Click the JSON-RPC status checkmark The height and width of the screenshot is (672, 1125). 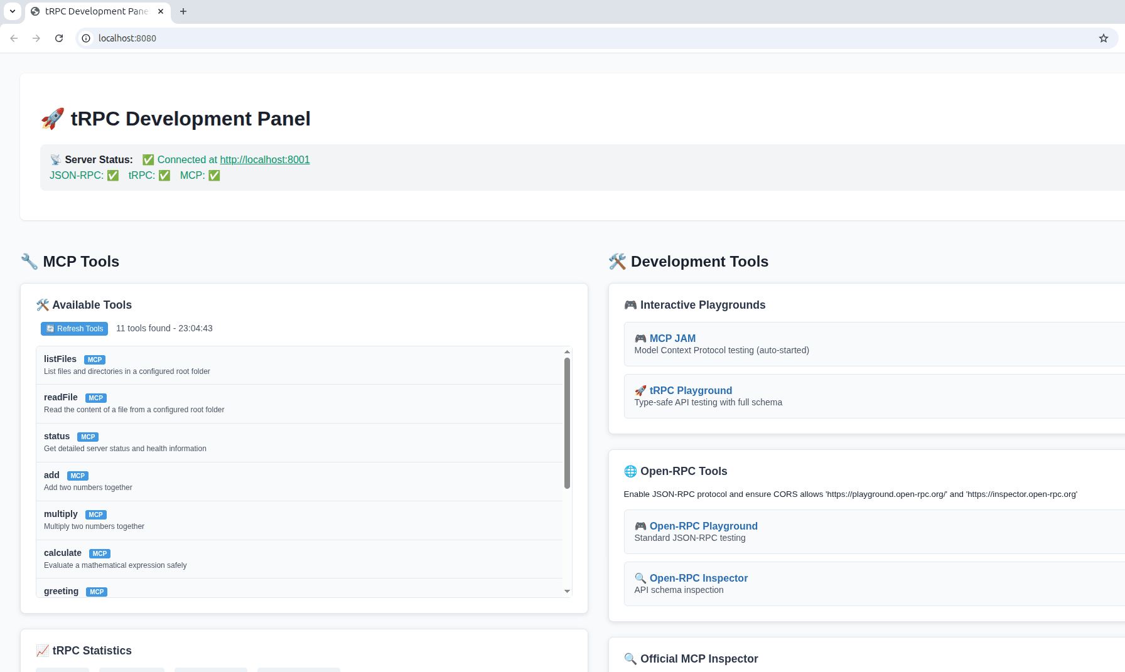pos(112,176)
